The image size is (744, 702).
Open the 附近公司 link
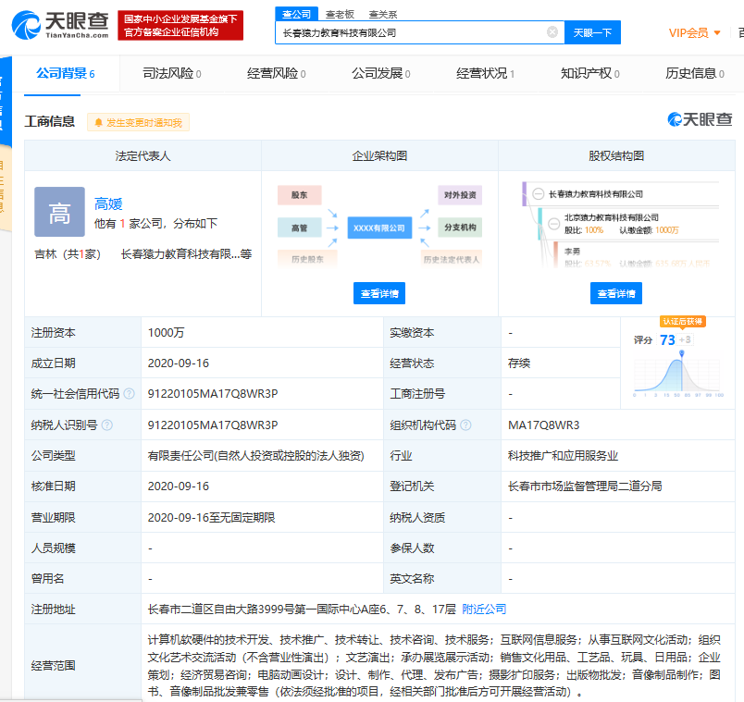tap(484, 609)
